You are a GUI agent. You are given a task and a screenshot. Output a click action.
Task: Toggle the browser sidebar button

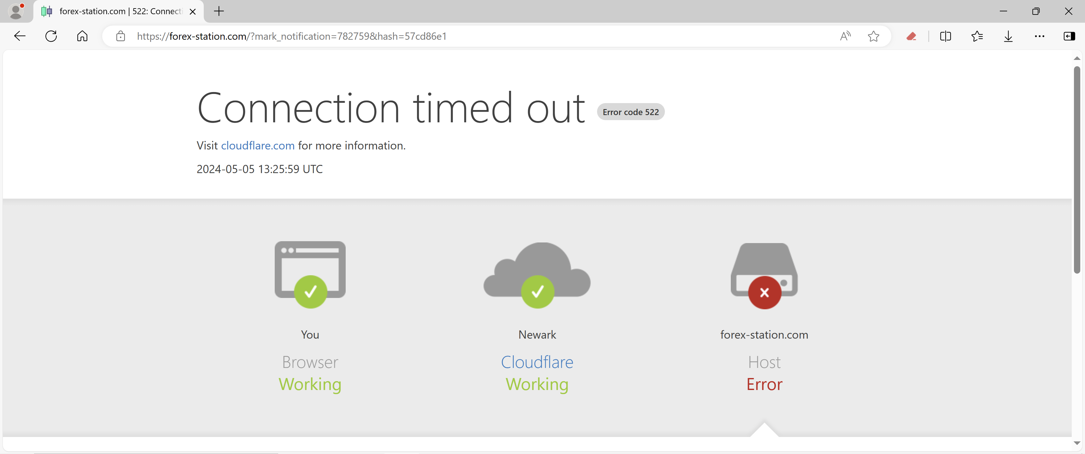point(1069,36)
